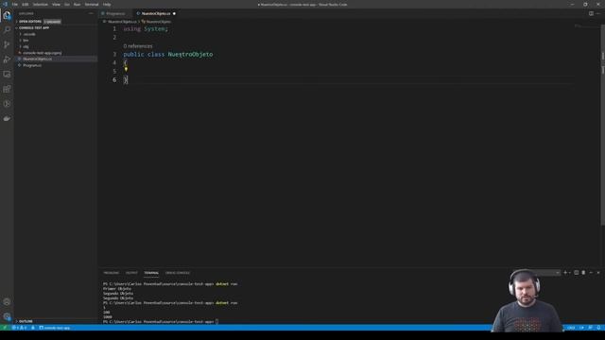Collapse the CONSOLE TEST APP folder section

[34, 27]
